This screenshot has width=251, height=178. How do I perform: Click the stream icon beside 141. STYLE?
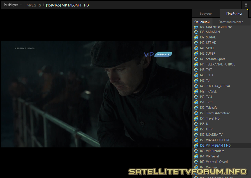coord(196,48)
